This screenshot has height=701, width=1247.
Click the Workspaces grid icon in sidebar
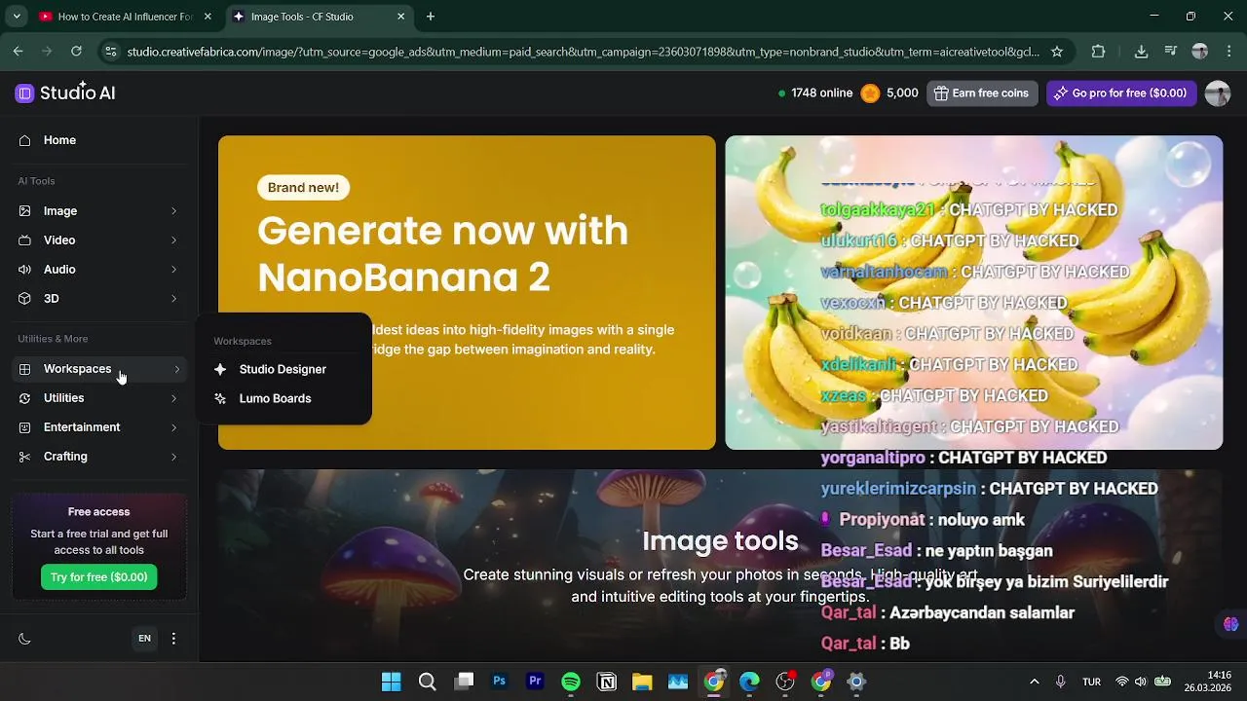[24, 369]
